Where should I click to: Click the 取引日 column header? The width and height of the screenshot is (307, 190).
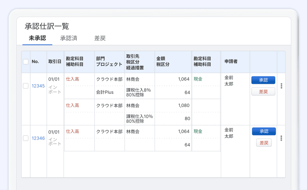pyautogui.click(x=55, y=62)
